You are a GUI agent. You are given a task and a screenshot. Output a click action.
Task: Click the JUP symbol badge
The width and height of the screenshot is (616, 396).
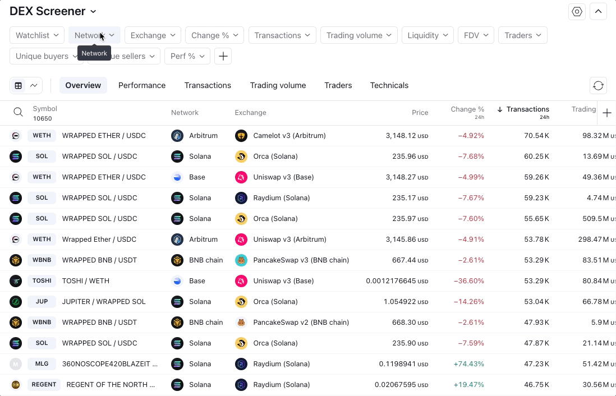point(42,302)
